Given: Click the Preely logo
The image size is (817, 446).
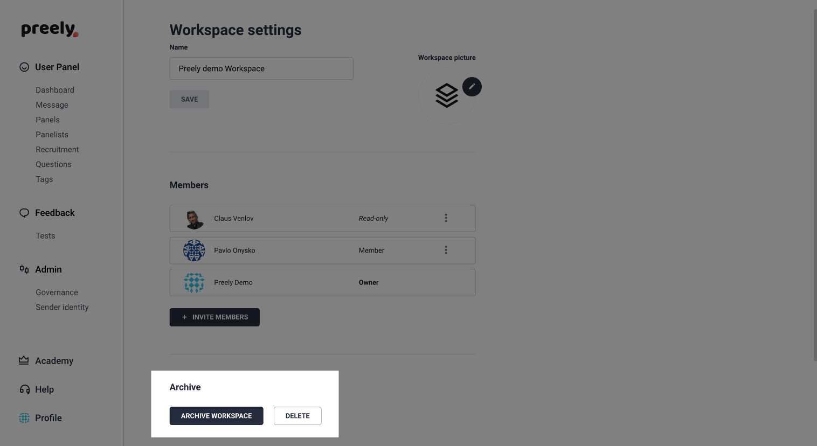Looking at the screenshot, I should pyautogui.click(x=50, y=29).
